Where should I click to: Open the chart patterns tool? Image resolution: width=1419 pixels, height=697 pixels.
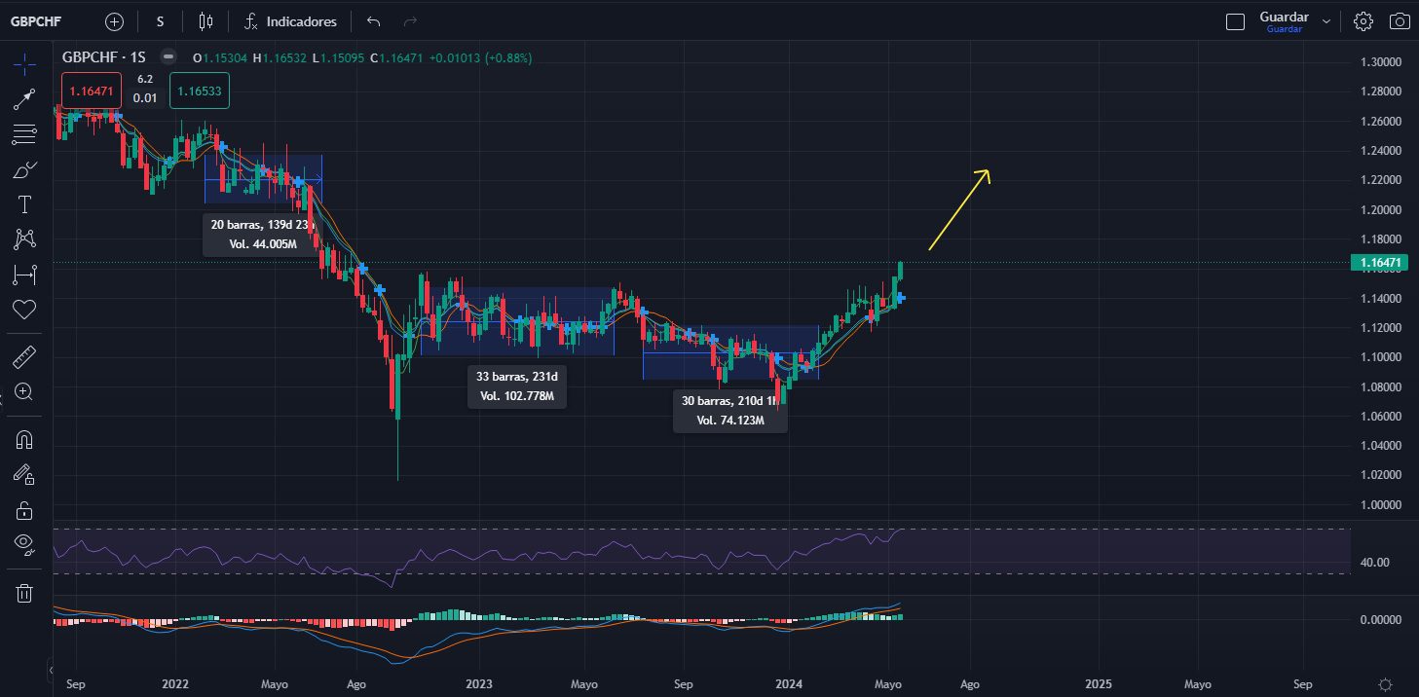tap(24, 238)
